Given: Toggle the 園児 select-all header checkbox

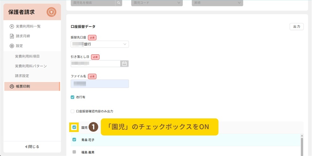Looking at the screenshot, I should coord(74,127).
